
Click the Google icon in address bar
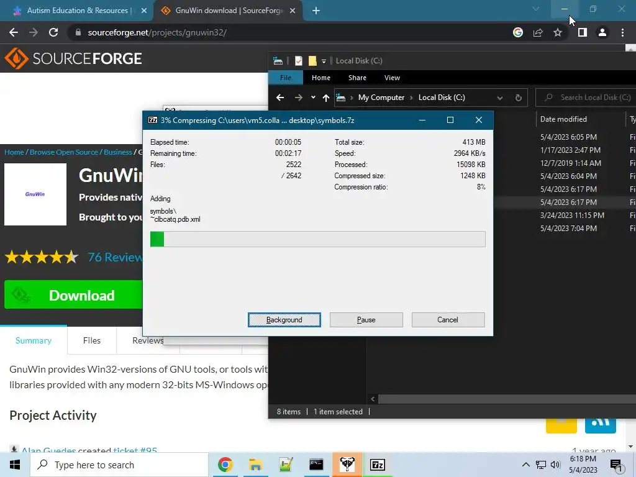coord(517,32)
